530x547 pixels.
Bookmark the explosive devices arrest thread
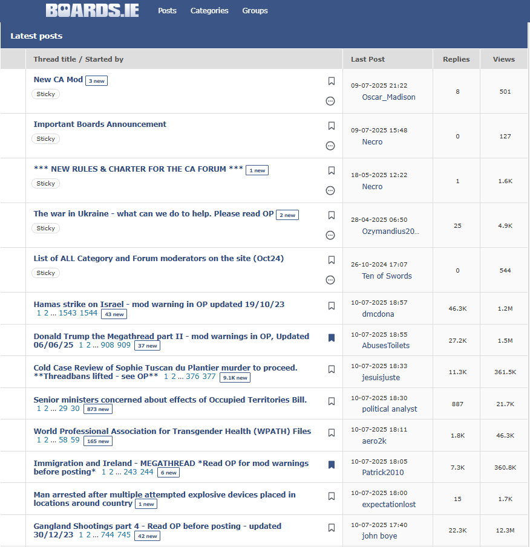pos(332,496)
